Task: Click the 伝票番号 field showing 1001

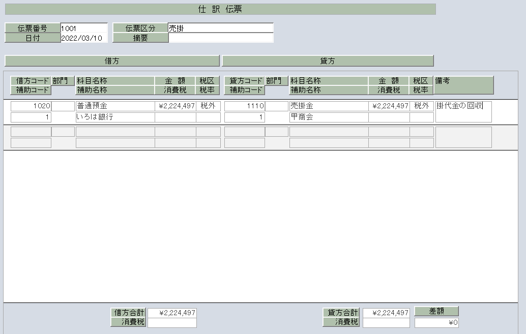Action: point(83,28)
